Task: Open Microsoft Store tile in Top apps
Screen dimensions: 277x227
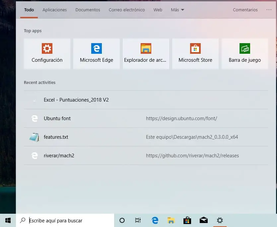Action: click(195, 54)
